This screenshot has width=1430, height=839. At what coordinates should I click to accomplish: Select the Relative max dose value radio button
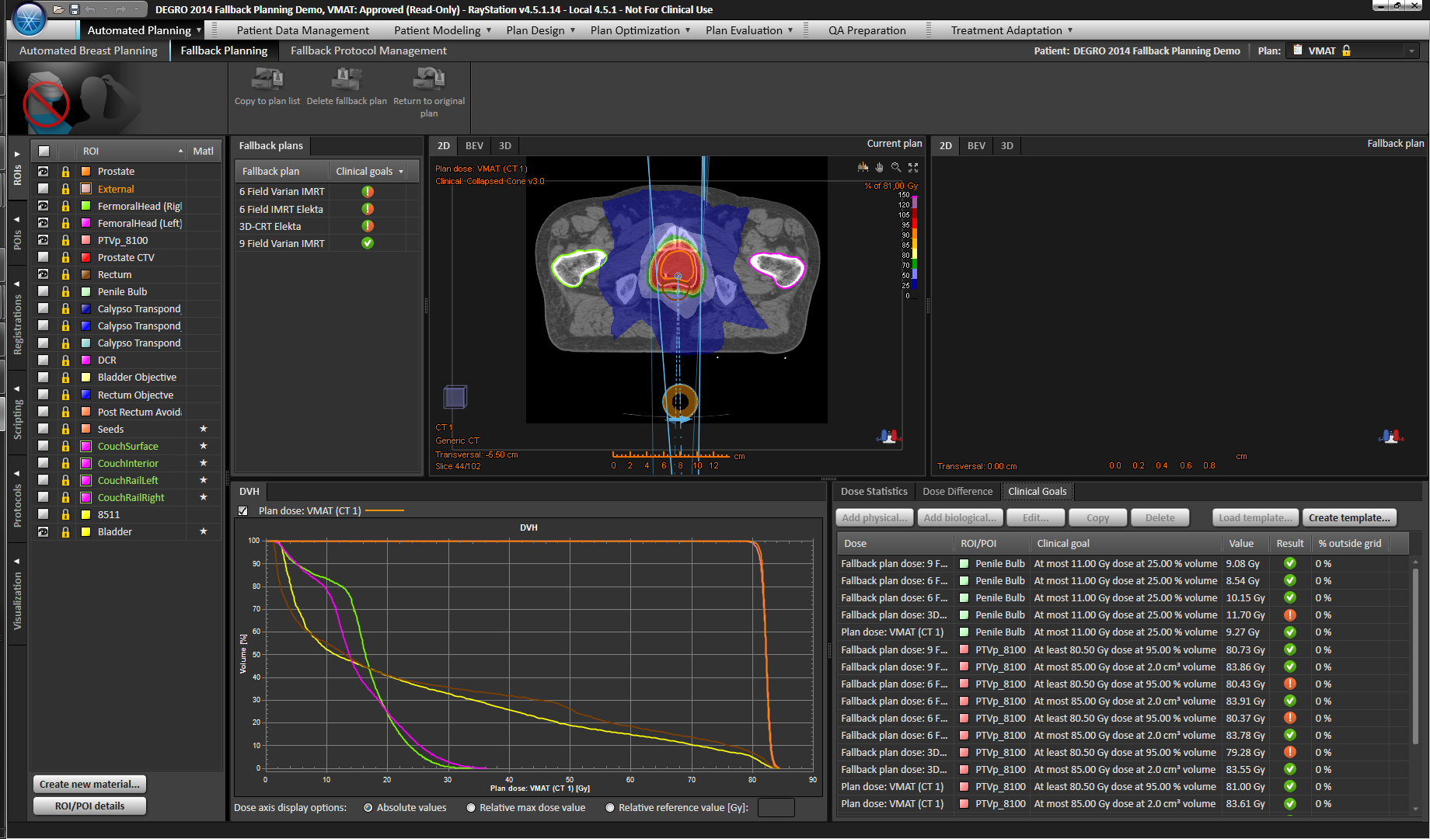pyautogui.click(x=471, y=807)
